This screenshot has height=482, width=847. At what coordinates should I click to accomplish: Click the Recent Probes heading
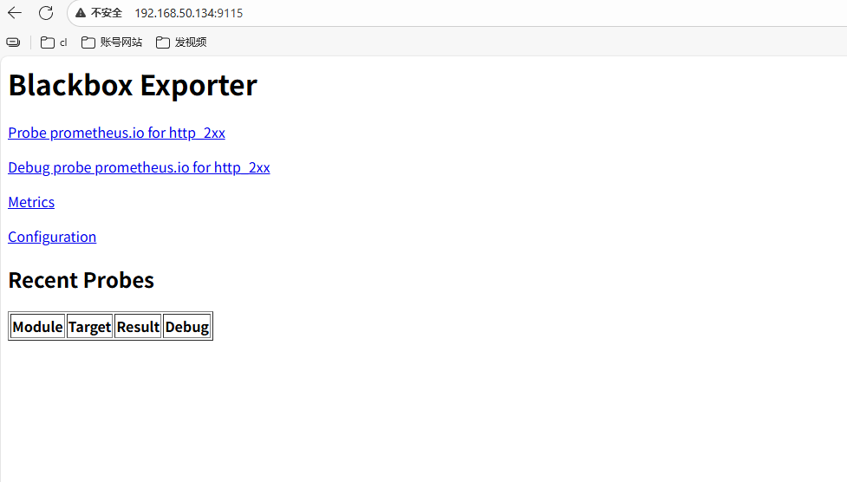point(81,280)
